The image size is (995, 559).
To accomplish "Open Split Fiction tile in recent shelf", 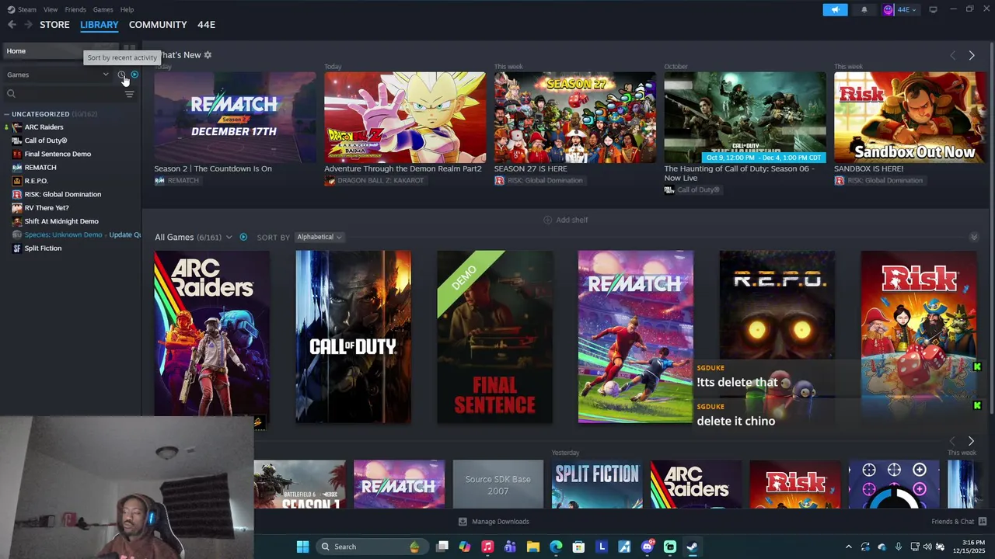I will coord(597,484).
